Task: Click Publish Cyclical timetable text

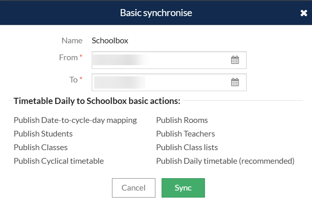Action: point(59,161)
